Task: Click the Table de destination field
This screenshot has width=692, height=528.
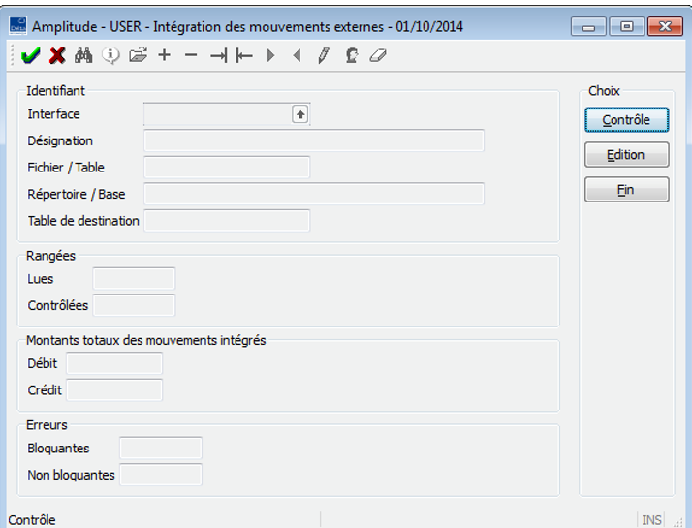Action: 226,221
